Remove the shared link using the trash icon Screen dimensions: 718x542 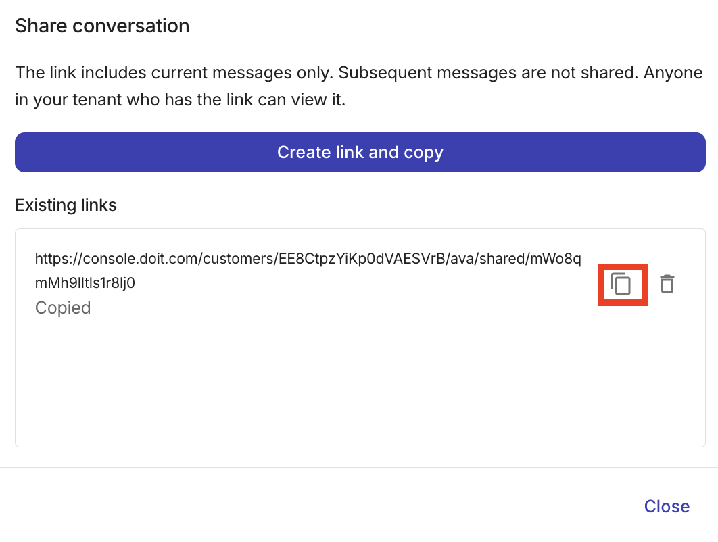coord(667,284)
